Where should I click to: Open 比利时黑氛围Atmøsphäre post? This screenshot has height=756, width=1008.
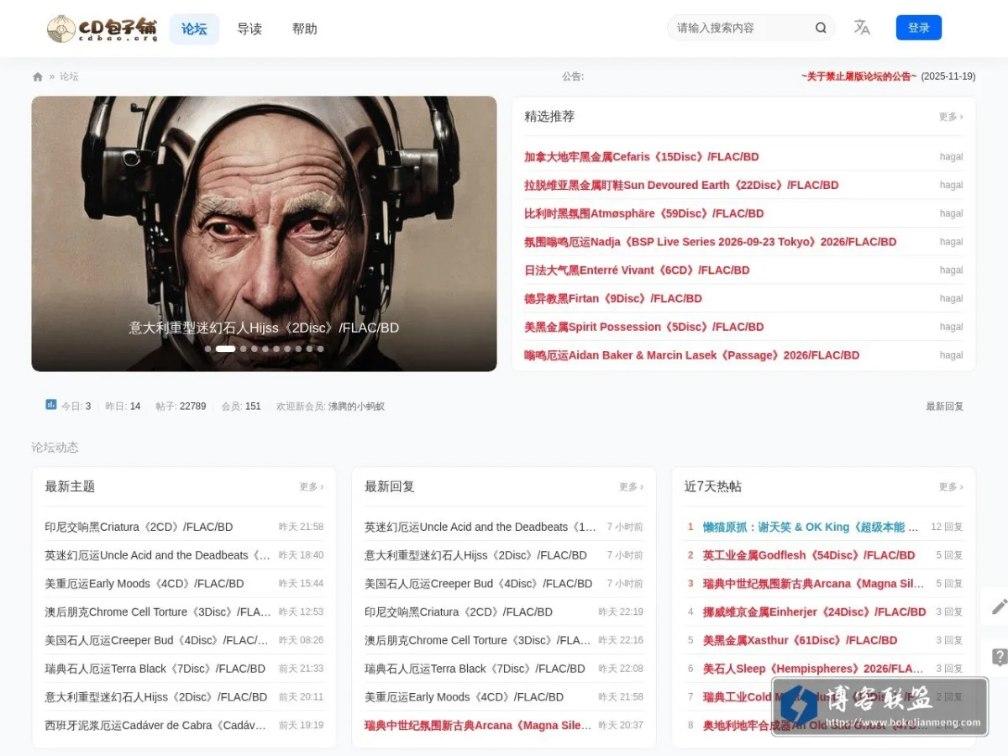(x=643, y=213)
